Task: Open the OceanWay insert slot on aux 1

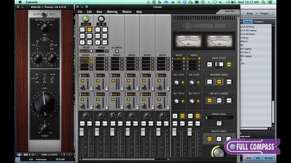Action: click(177, 58)
